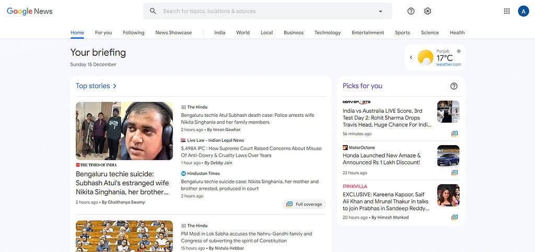The image size is (535, 252).
Task: Click the Picks for you heading
Action: pos(363,86)
